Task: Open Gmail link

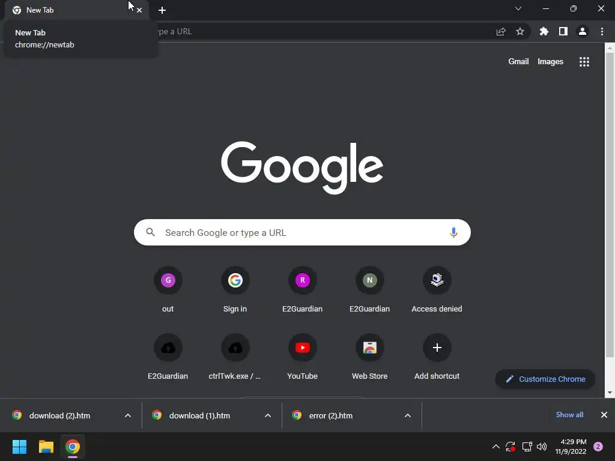Action: point(518,62)
